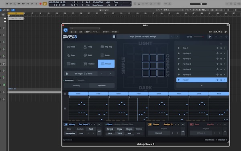241x151 pixels.
Task: Delete the Hip-hop 2 melody
Action: [225, 59]
